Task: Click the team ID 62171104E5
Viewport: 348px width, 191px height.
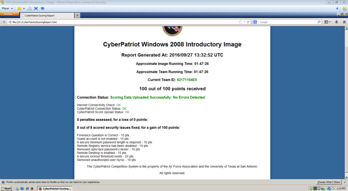Action: tap(187, 80)
